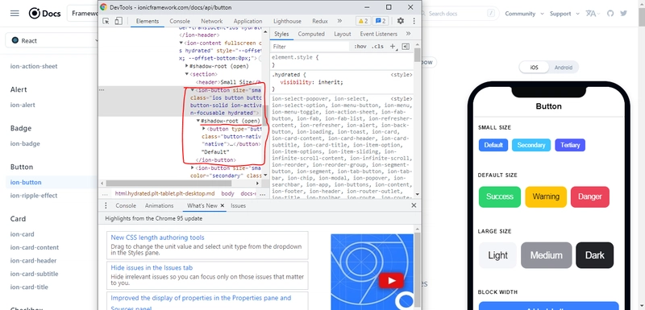Open New CSS length authoring tools link

click(157, 238)
